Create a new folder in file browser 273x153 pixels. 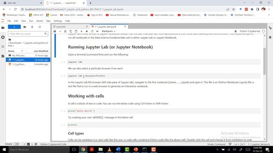click(25, 27)
